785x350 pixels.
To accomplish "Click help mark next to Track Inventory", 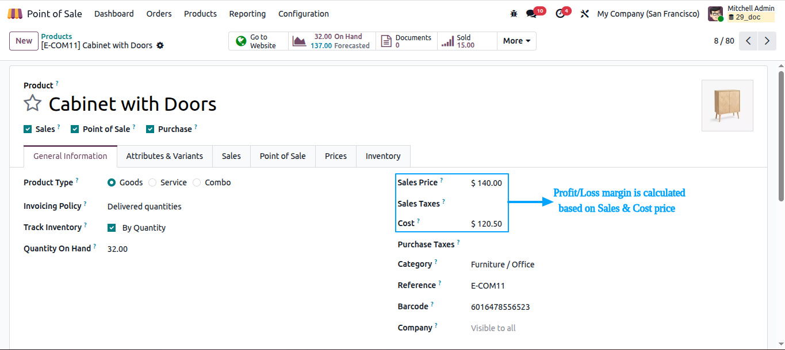I will (86, 225).
